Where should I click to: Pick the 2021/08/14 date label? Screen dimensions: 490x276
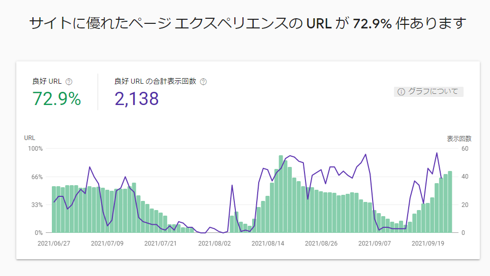[267, 243]
